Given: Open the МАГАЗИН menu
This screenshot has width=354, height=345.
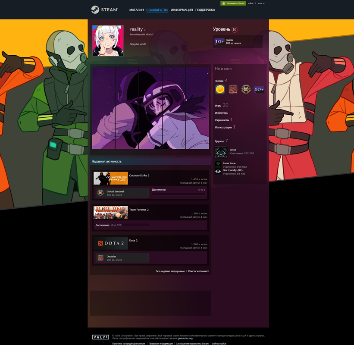Looking at the screenshot, I should (x=136, y=10).
